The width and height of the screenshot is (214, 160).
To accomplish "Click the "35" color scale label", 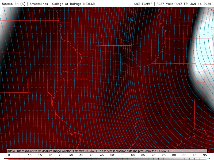I will pos(81,155).
